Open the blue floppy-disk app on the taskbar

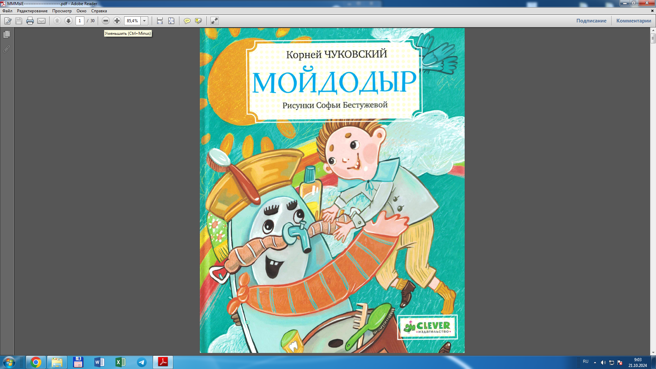pos(78,362)
